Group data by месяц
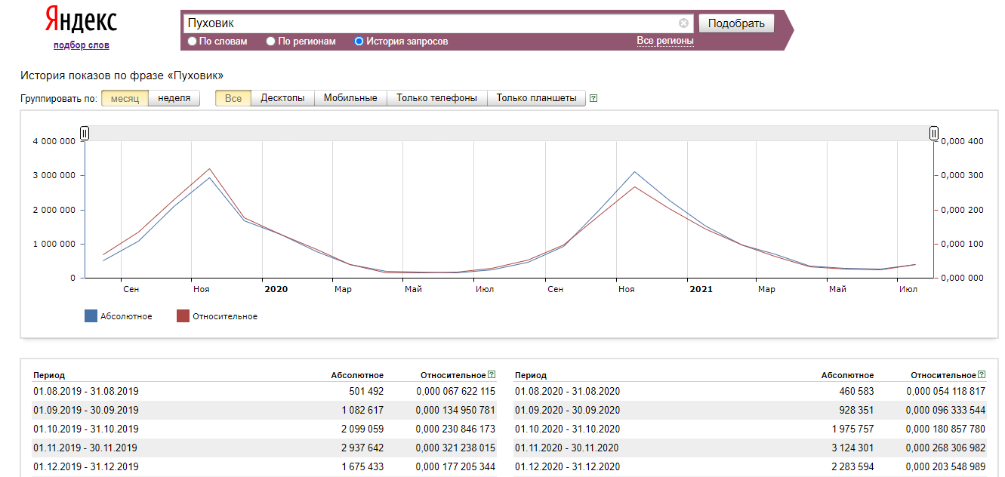 pyautogui.click(x=125, y=98)
